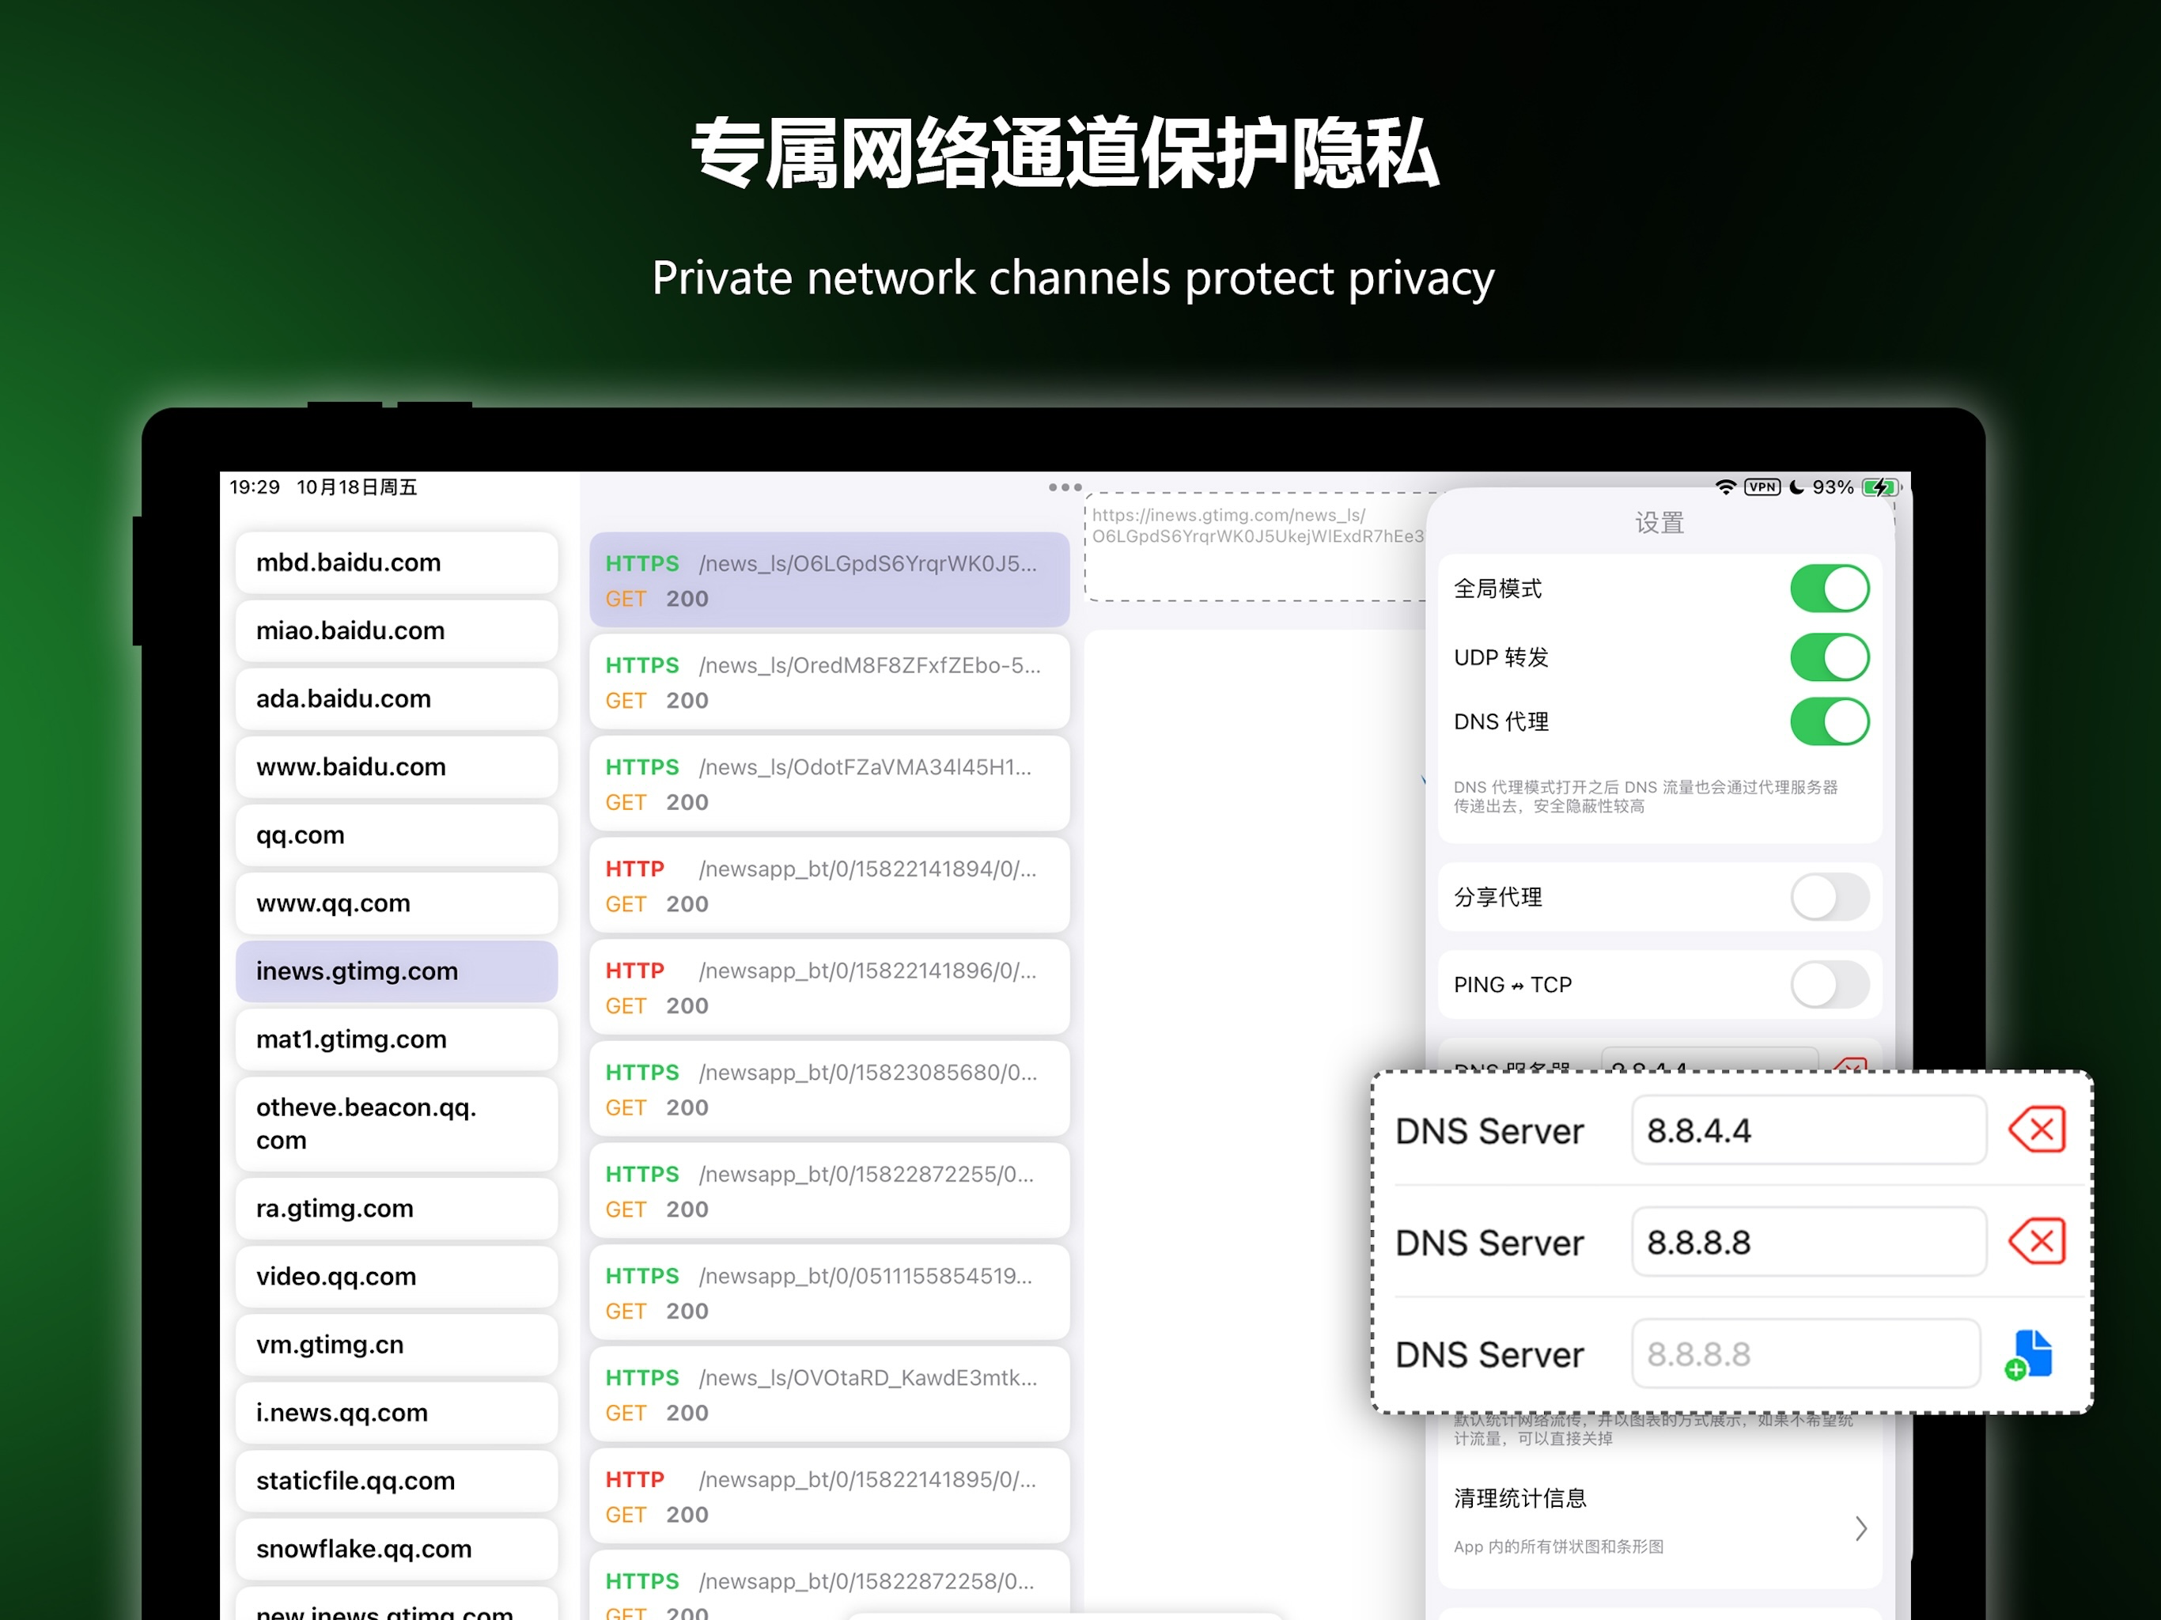The height and width of the screenshot is (1620, 2161).
Task: Open 清理统计信息 chevron
Action: pos(1860,1528)
